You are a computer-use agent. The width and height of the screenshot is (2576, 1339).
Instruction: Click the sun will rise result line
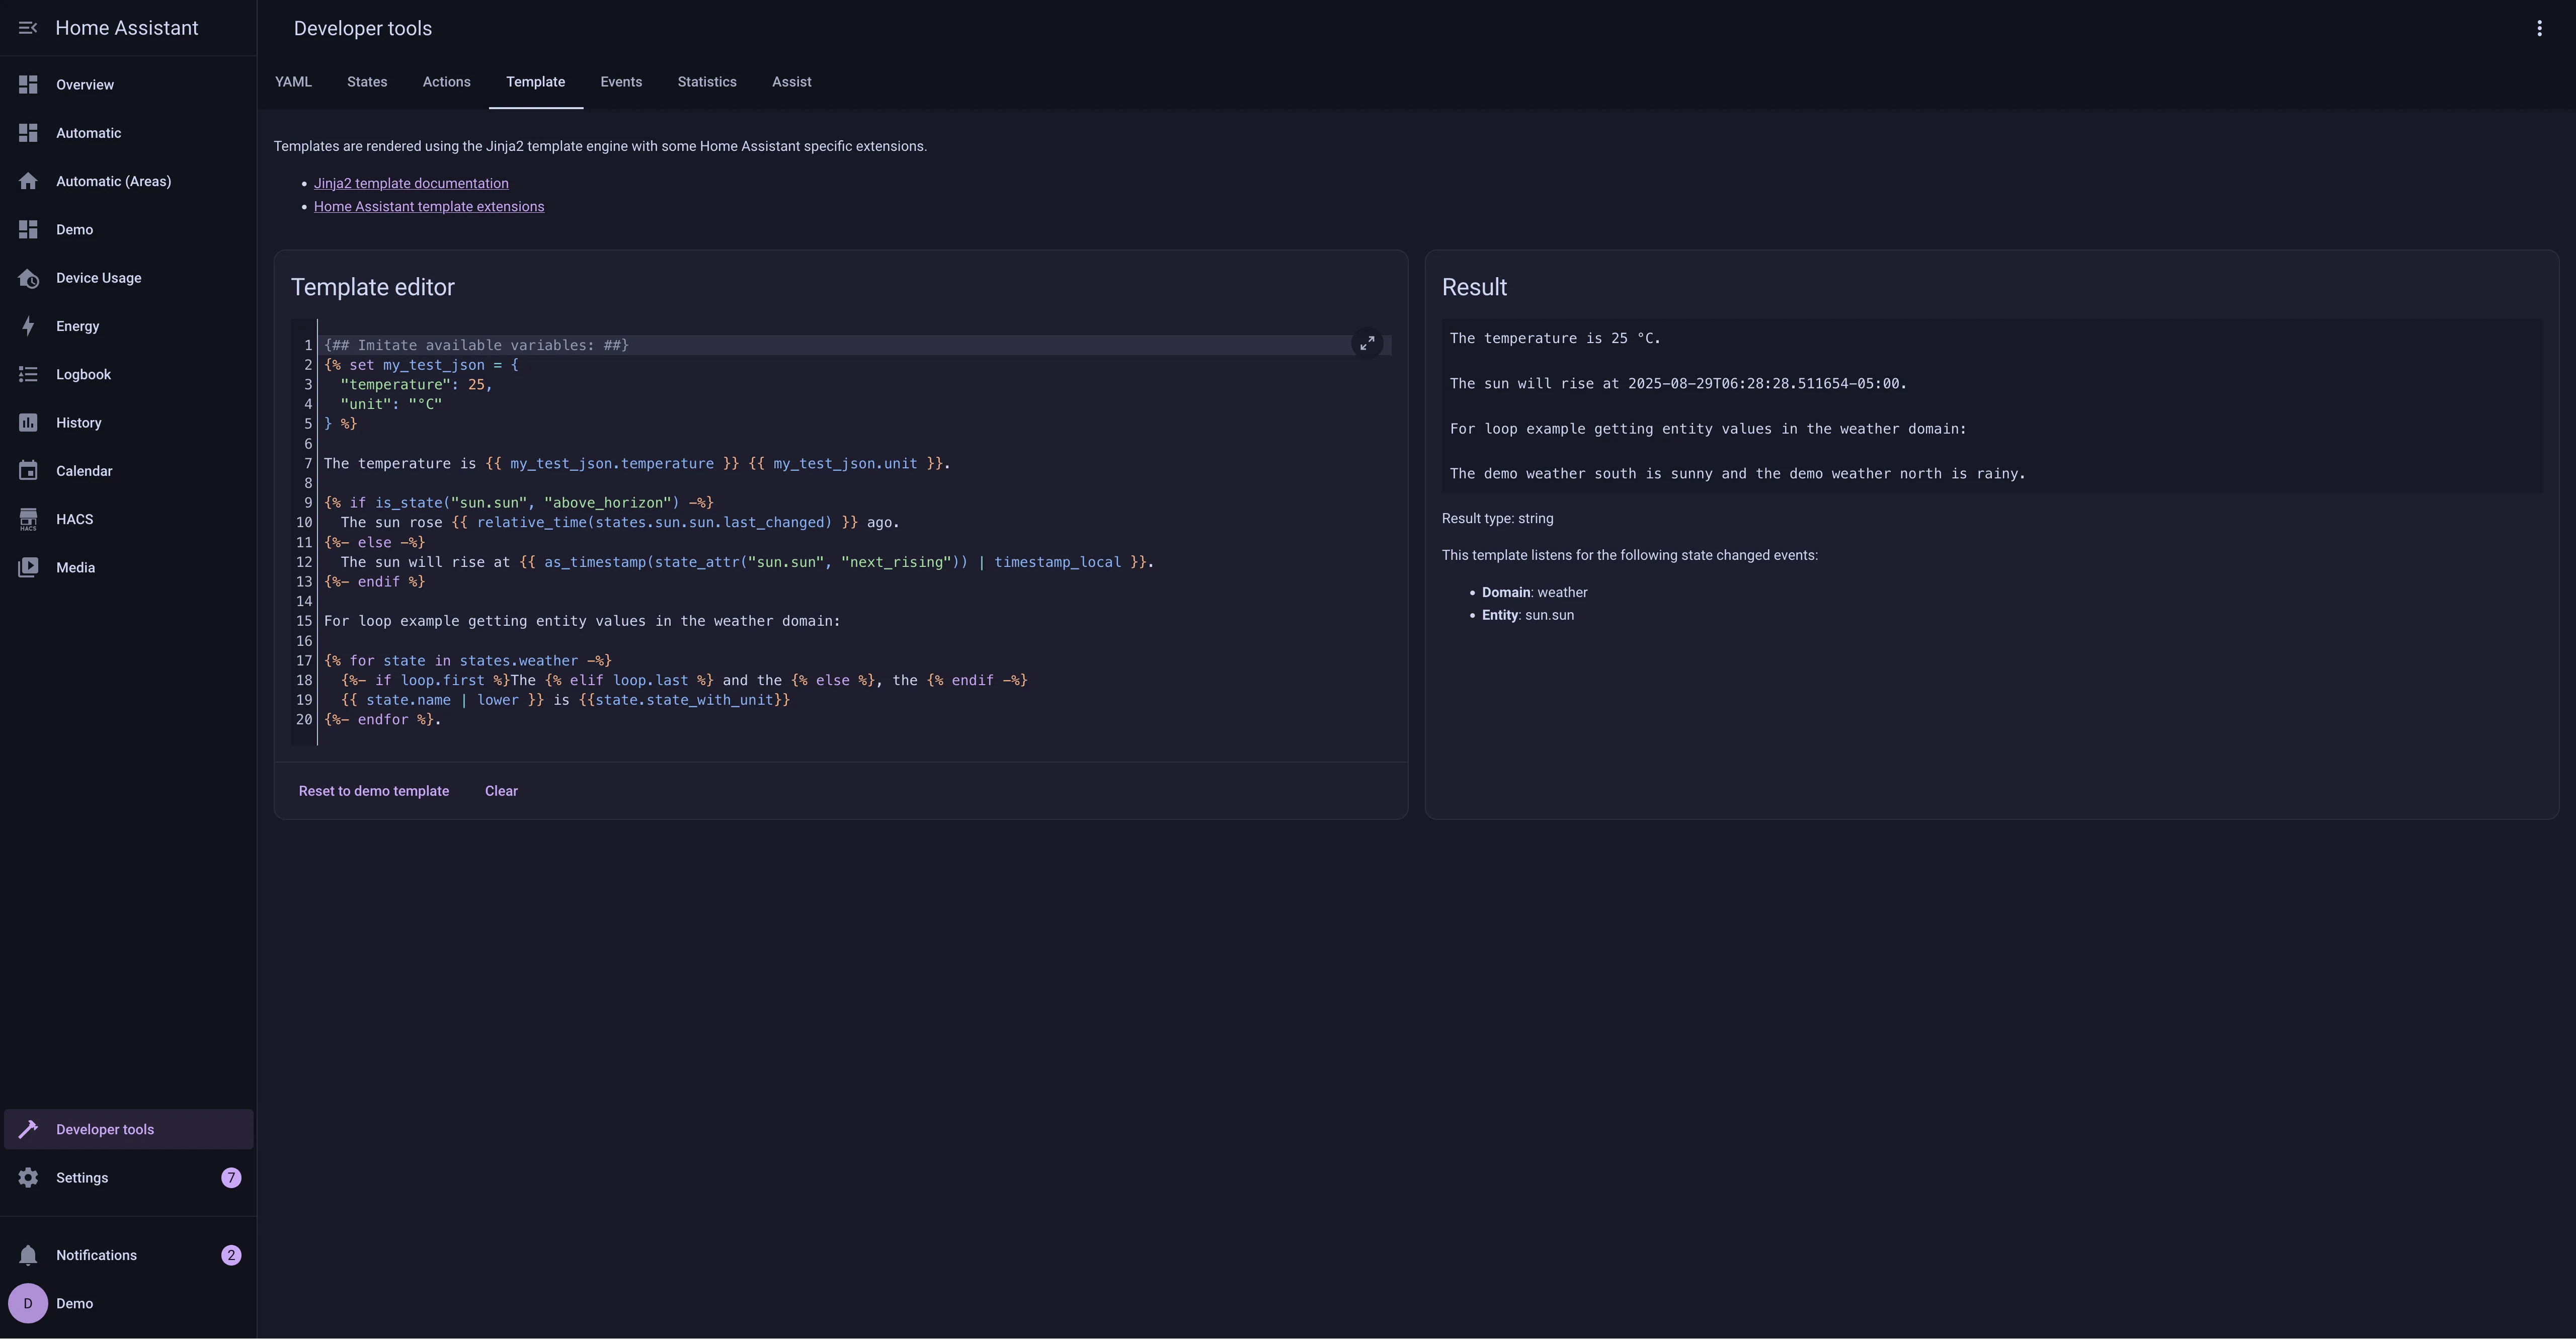click(1678, 383)
